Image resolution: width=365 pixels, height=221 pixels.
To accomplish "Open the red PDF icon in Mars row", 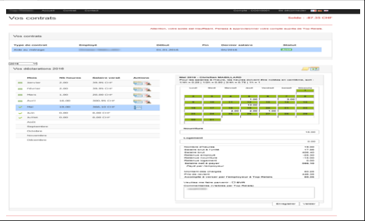I will click(x=147, y=95).
